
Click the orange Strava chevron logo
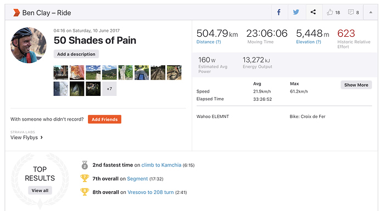click(16, 13)
